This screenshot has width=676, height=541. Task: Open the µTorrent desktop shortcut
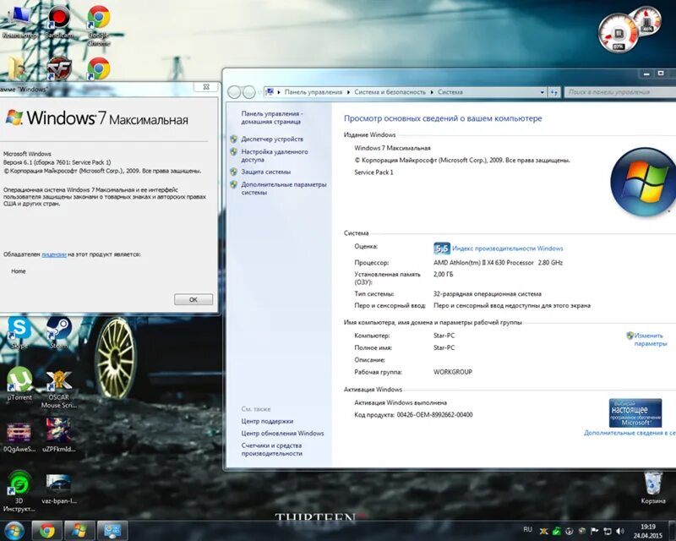click(x=19, y=384)
